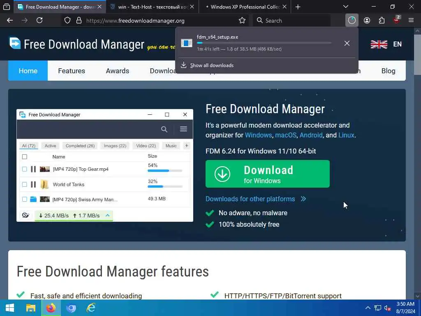Expand the list all tabs dropdown arrow

tap(346, 7)
